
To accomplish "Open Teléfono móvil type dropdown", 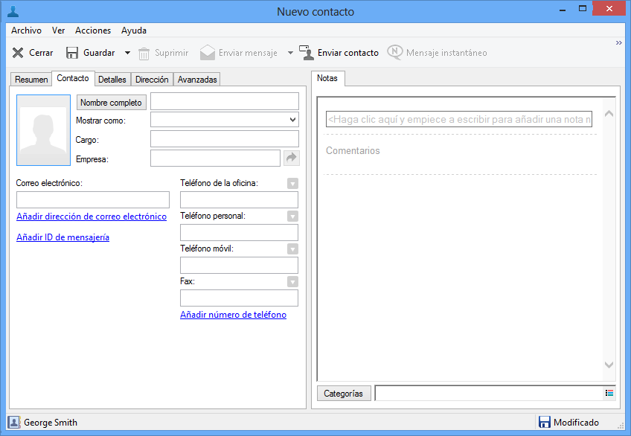I will point(292,249).
